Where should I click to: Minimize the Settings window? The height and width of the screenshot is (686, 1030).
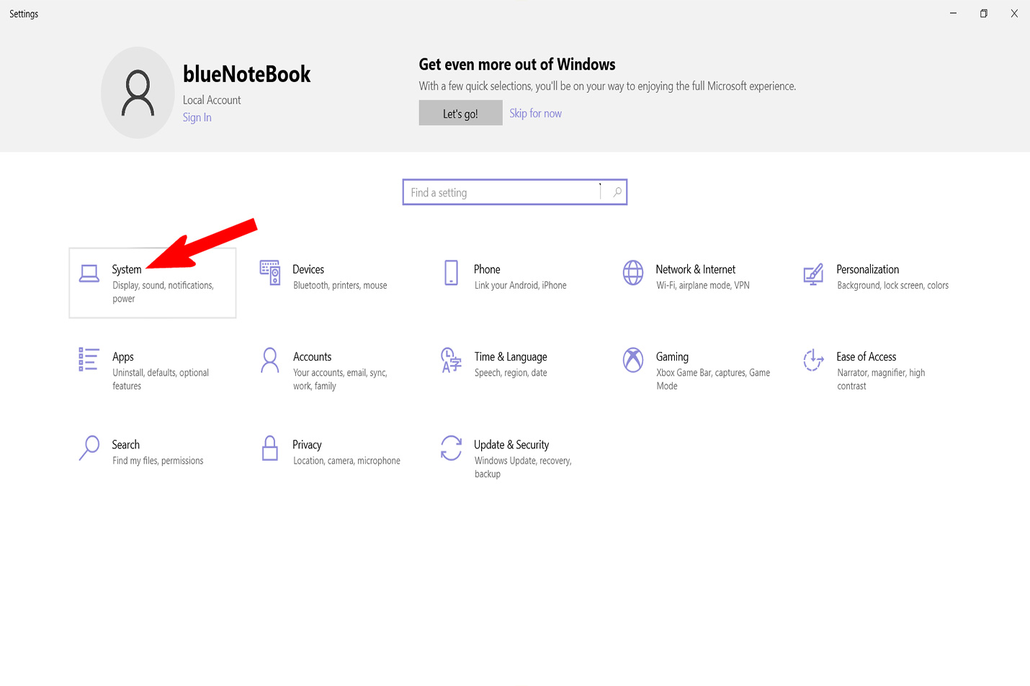click(x=953, y=13)
